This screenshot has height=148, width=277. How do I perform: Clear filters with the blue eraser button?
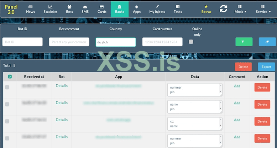point(267,42)
